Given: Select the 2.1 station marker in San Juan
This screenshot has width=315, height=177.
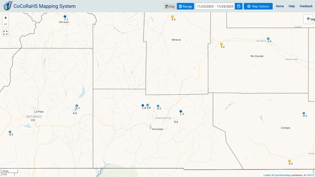Looking at the screenshot, I should 65,17.
